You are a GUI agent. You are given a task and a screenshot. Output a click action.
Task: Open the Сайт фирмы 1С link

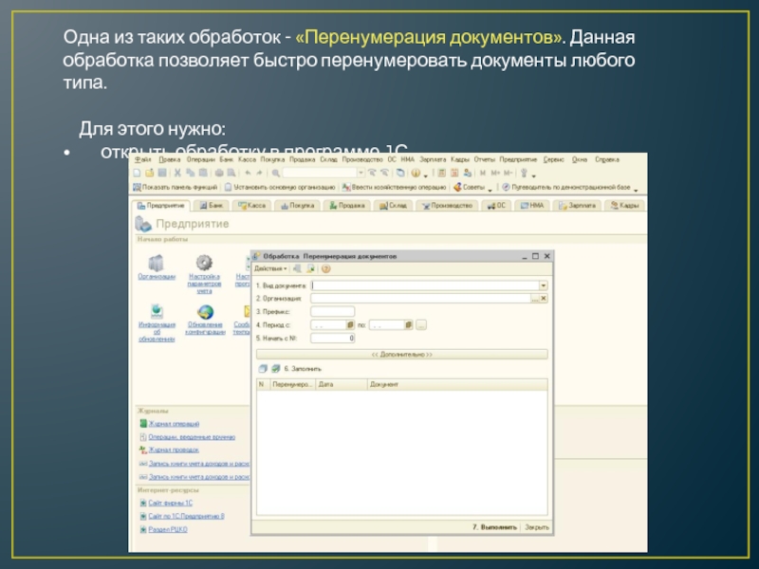click(171, 504)
